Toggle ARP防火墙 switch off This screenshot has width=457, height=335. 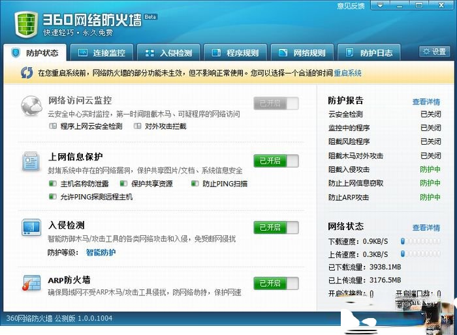[276, 284]
